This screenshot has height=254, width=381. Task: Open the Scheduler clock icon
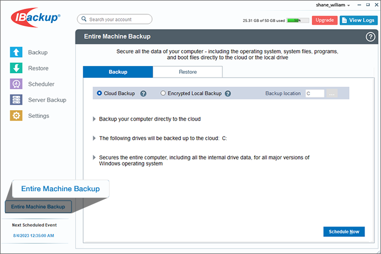tap(16, 84)
